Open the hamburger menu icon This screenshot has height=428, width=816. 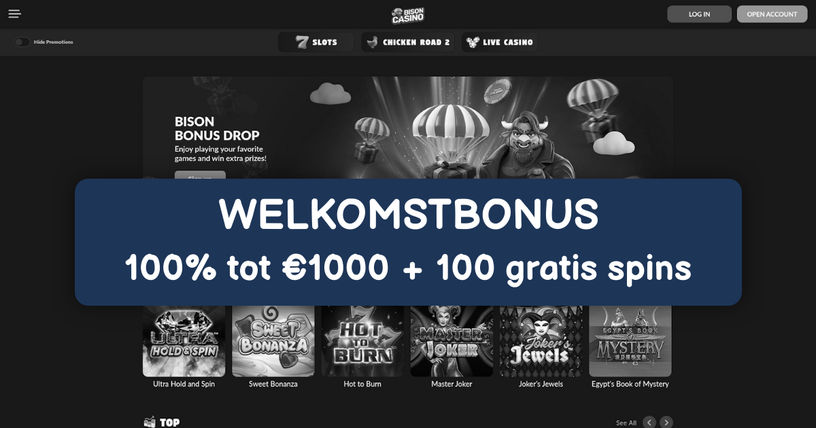pyautogui.click(x=15, y=14)
